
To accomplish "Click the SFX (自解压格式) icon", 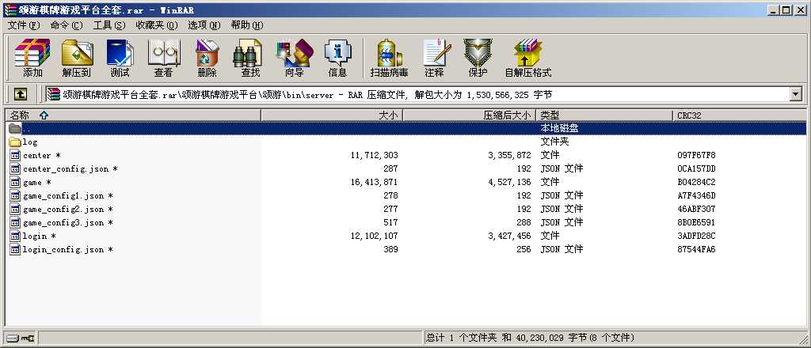I will (528, 57).
